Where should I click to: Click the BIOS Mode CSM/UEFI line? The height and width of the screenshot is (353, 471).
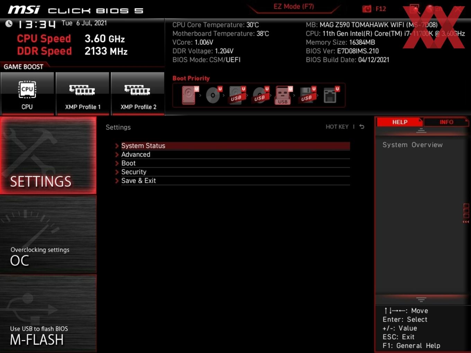click(206, 60)
